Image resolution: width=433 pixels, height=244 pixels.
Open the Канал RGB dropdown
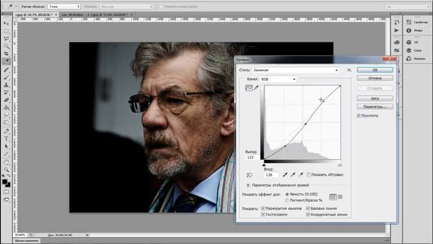[x=278, y=79]
